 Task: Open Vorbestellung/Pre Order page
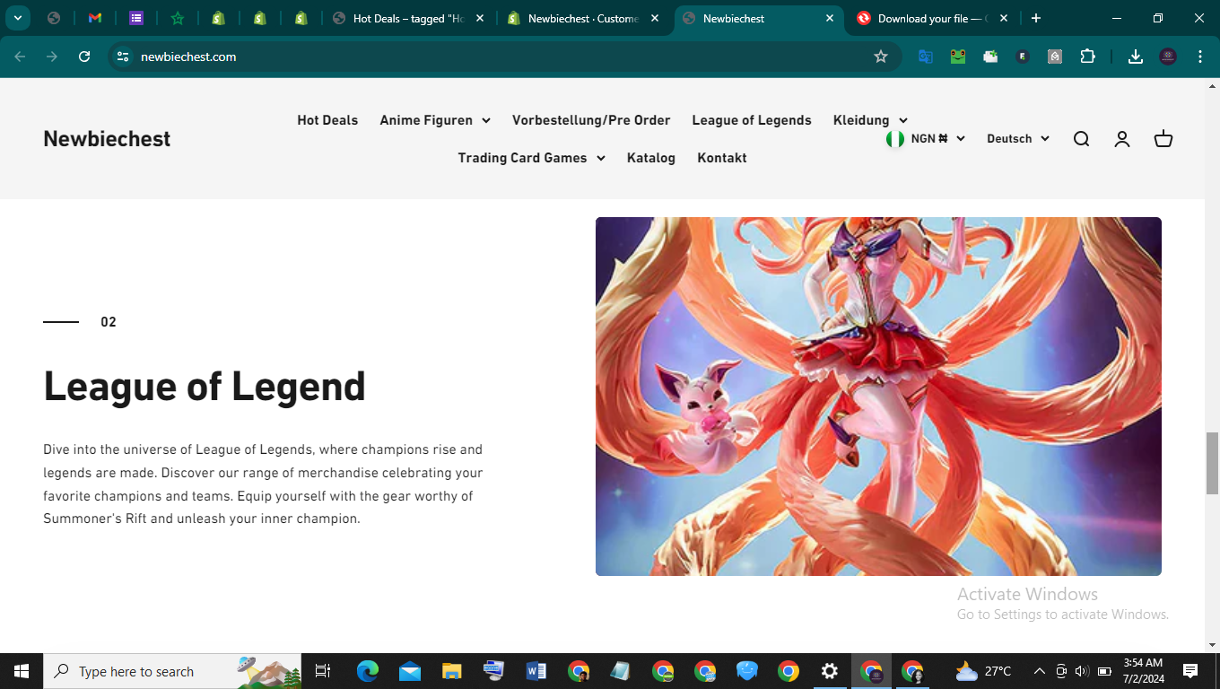(x=591, y=120)
